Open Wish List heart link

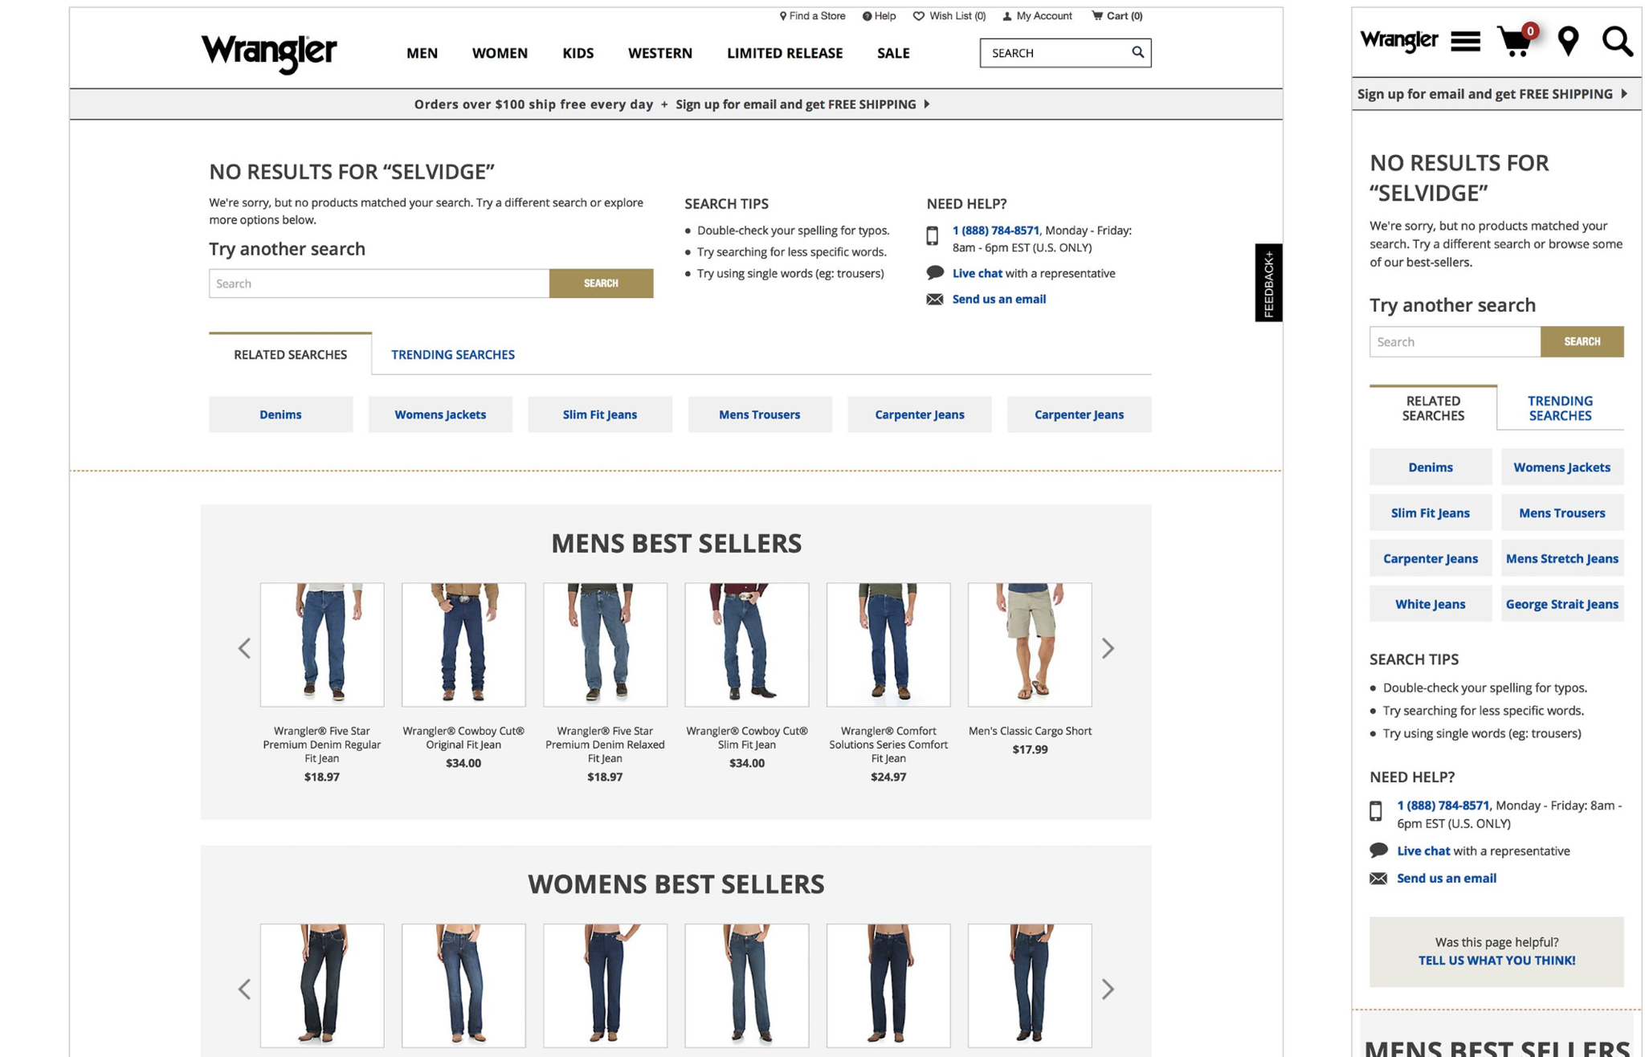pos(949,16)
